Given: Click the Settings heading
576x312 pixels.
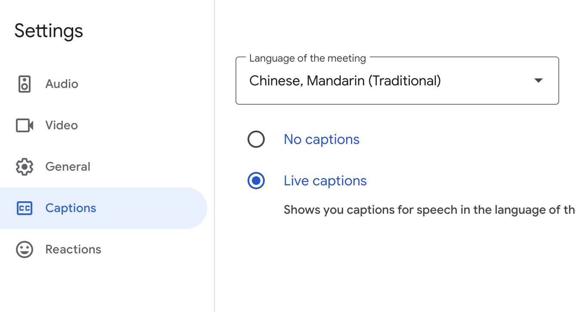Looking at the screenshot, I should point(49,31).
